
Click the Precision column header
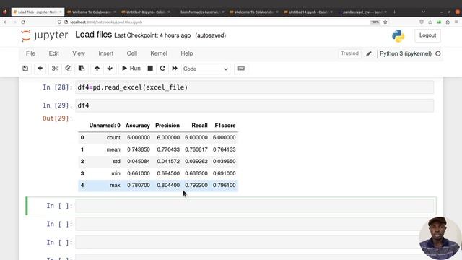pos(167,125)
